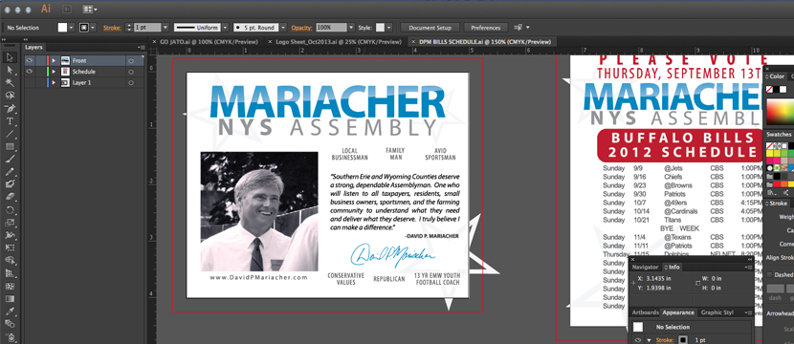Open the Opacity panel link
This screenshot has height=344, width=794.
[301, 28]
